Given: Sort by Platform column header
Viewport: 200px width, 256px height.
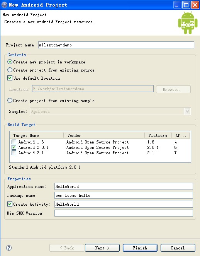Looking at the screenshot, I should pos(158,135).
